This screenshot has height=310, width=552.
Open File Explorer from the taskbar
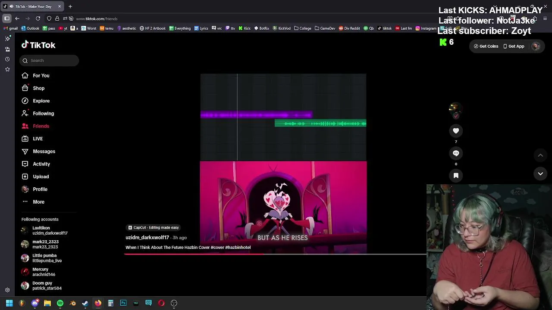[47, 303]
